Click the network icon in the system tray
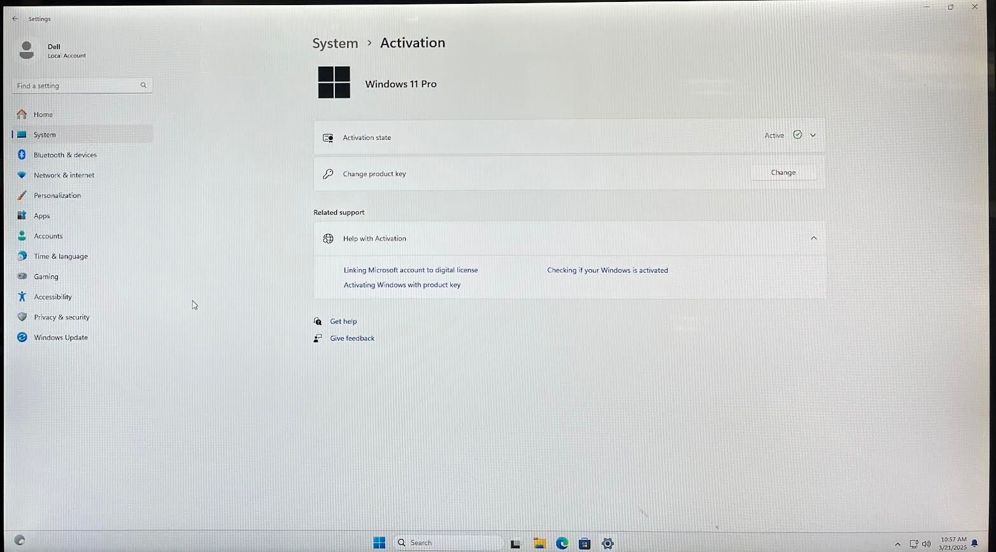The width and height of the screenshot is (996, 552). tap(914, 544)
